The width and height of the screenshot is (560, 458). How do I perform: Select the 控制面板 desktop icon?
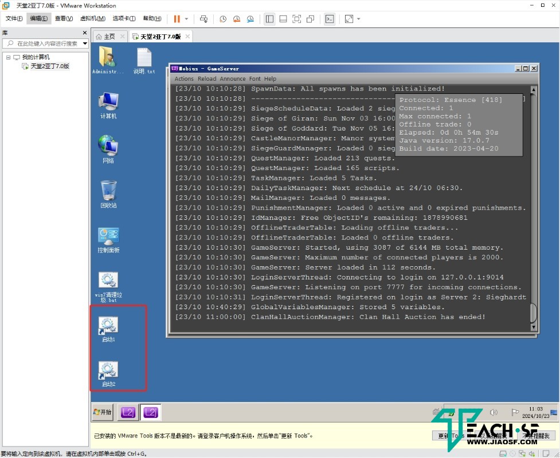click(x=108, y=240)
